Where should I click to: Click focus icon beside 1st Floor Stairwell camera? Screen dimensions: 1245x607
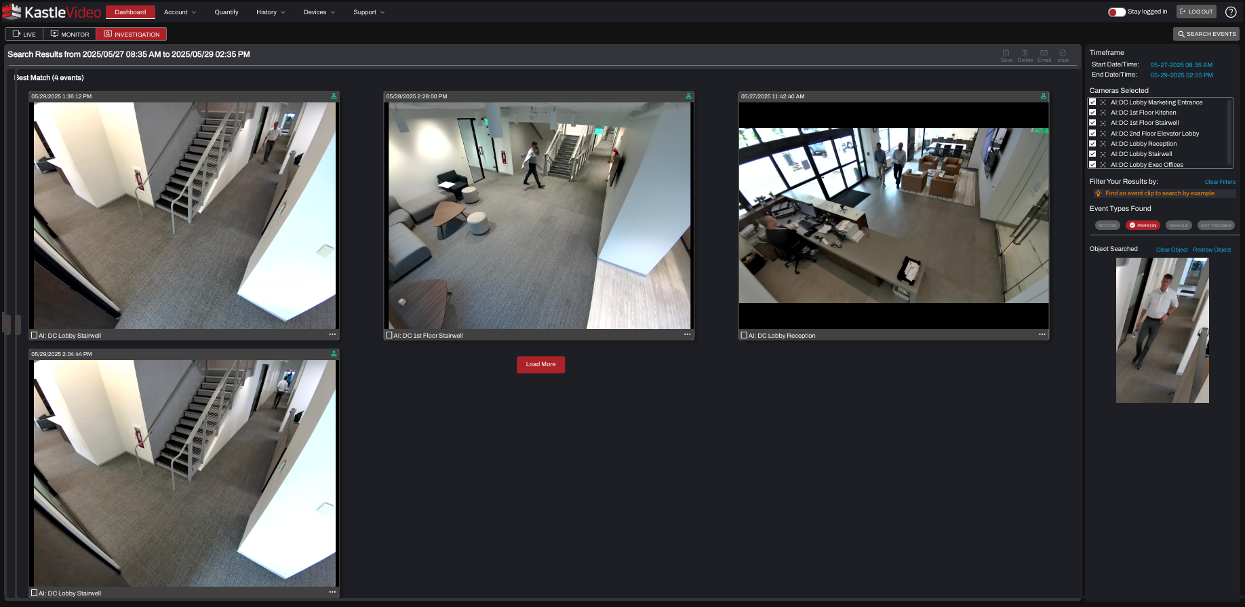(x=1103, y=123)
